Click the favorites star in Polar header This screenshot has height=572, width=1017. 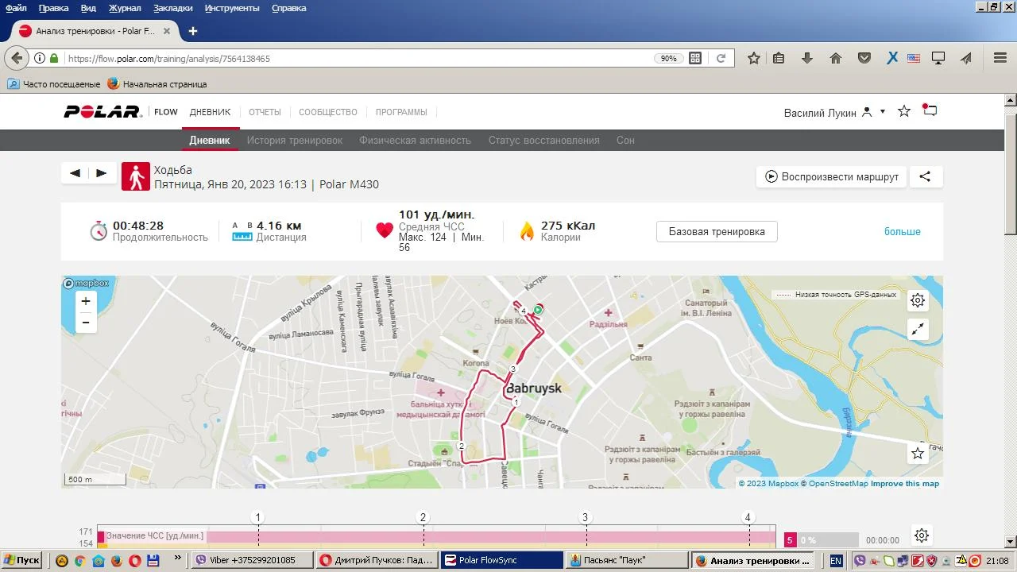(x=903, y=111)
